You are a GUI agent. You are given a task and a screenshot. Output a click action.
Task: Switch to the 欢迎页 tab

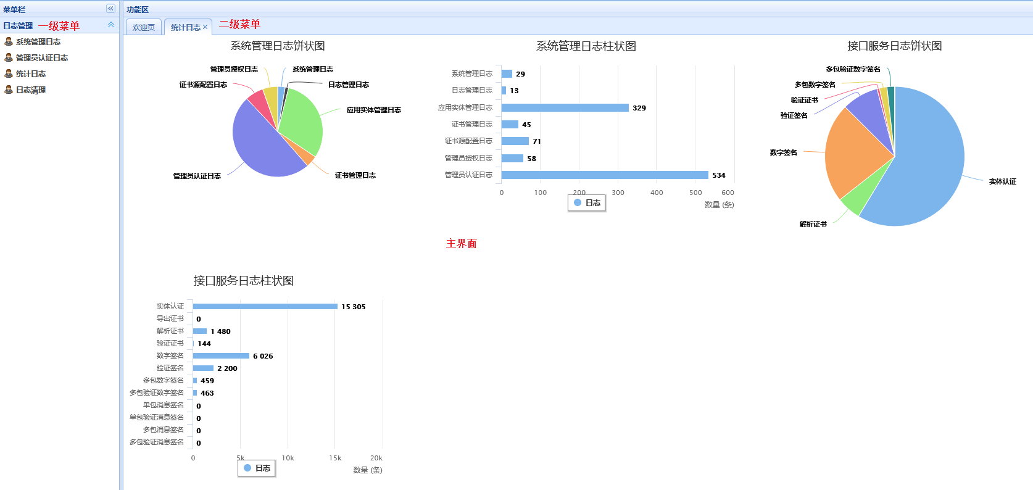[x=144, y=27]
